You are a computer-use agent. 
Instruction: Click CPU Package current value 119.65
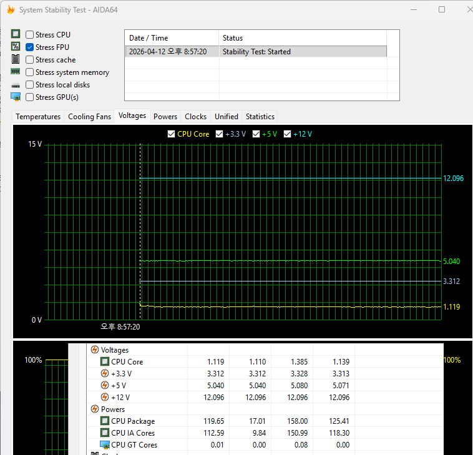(x=213, y=421)
